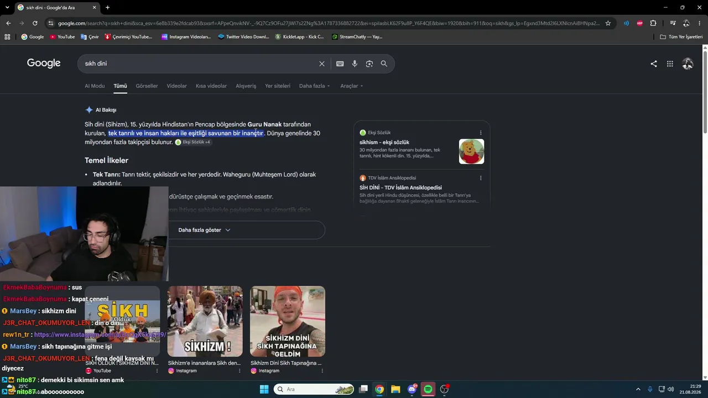Bookmark this page with the star icon
708x398 pixels.
tap(608, 23)
